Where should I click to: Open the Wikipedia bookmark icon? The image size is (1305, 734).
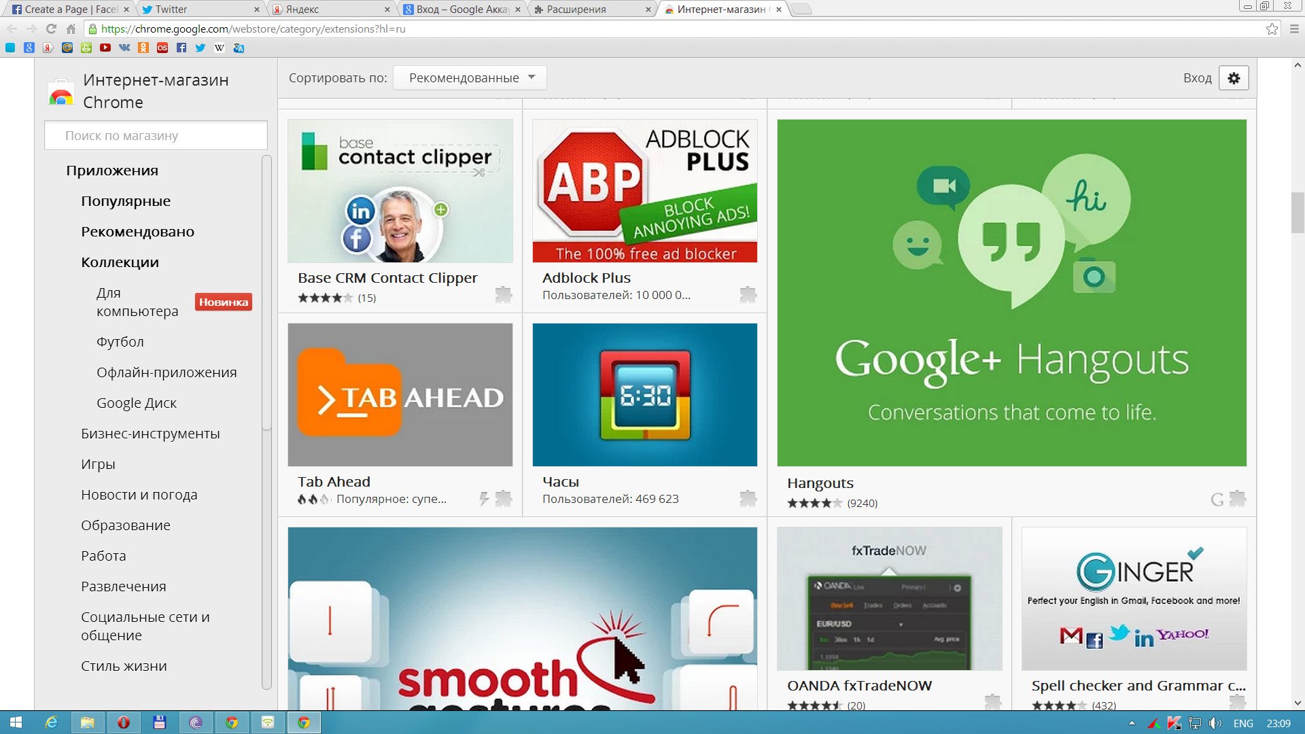[219, 48]
